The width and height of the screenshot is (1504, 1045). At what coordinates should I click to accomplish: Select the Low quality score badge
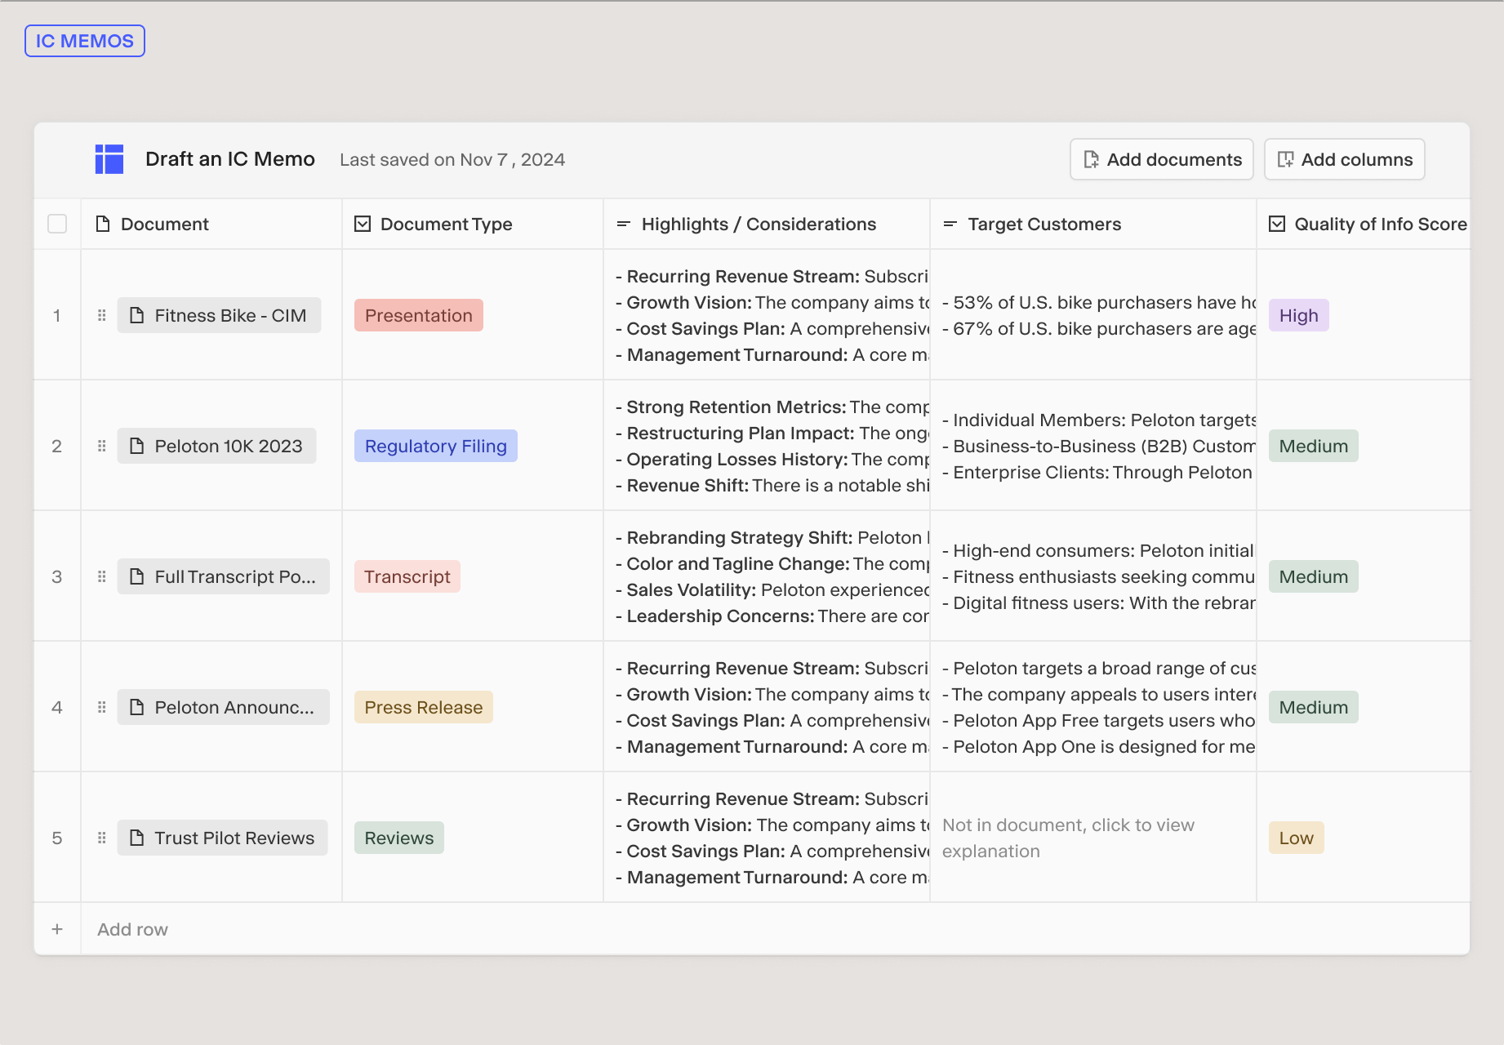tap(1296, 838)
